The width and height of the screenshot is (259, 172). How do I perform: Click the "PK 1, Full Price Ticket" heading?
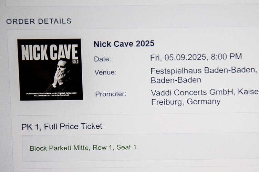pyautogui.click(x=62, y=127)
